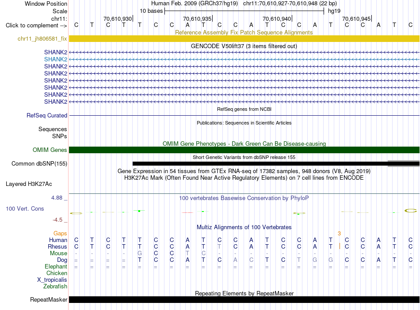Open H3K27Ac Mark ENCODE track title
This screenshot has width=420, height=310.
tap(244, 178)
